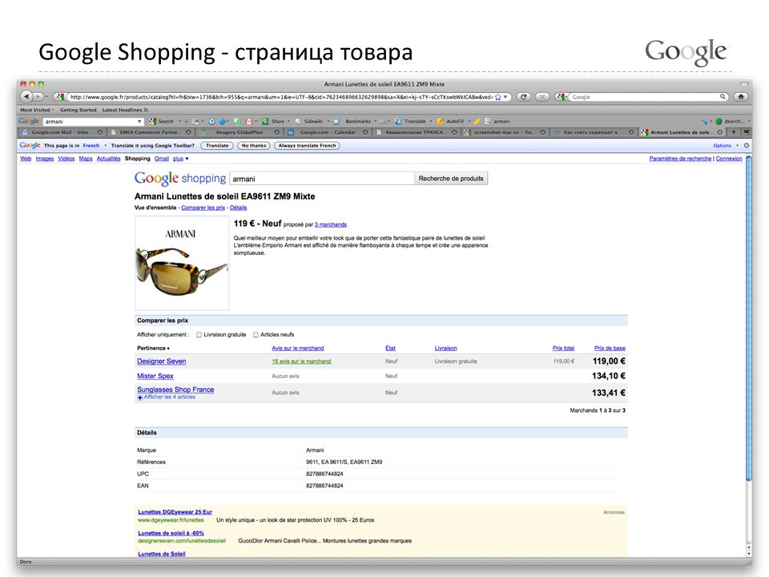Screen dimensions: 769x577
Task: Click the Share button in Google Toolbar
Action: [273, 121]
